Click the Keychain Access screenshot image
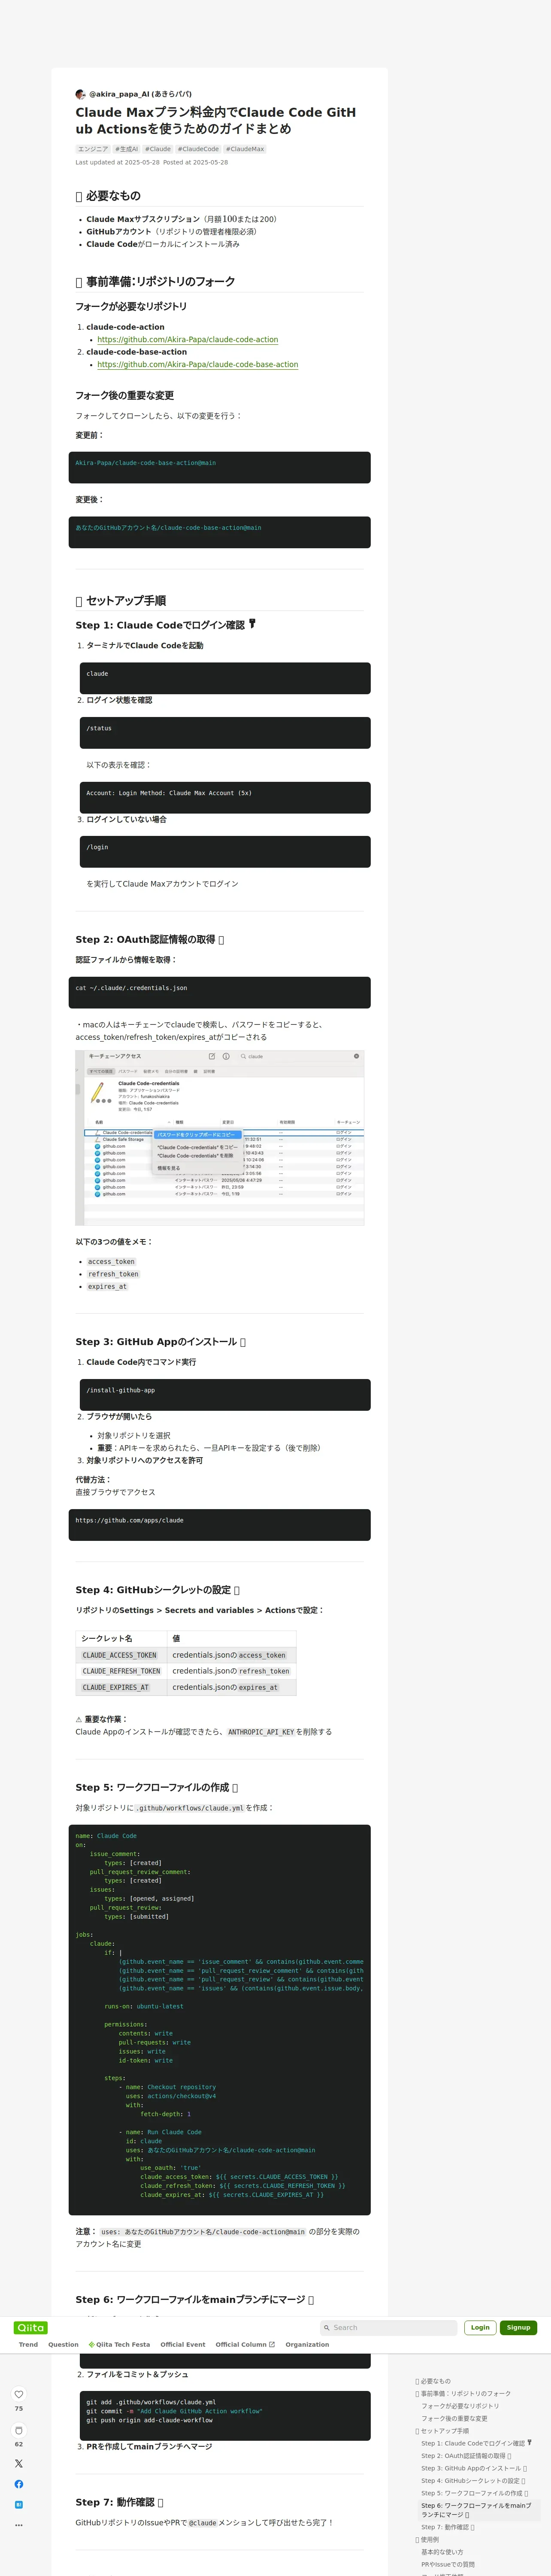 (220, 1138)
